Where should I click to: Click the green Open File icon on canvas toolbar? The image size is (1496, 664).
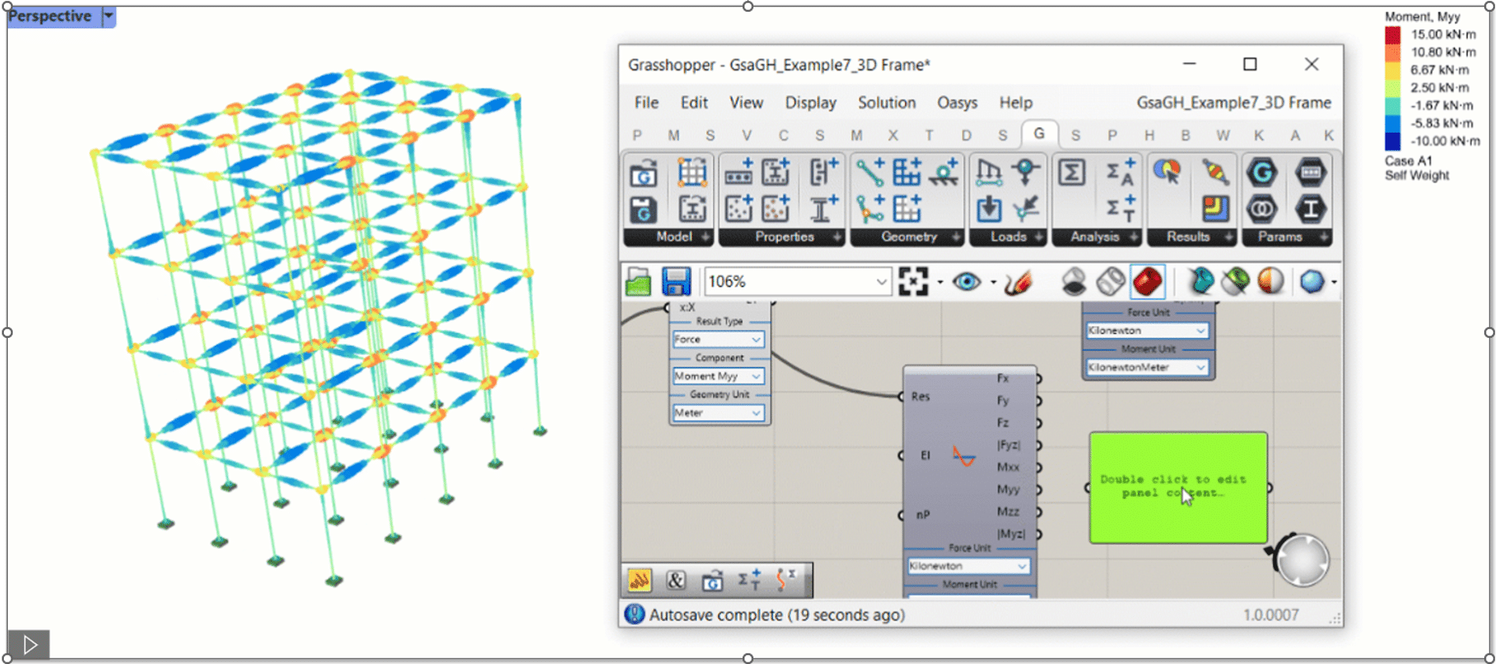(x=638, y=282)
